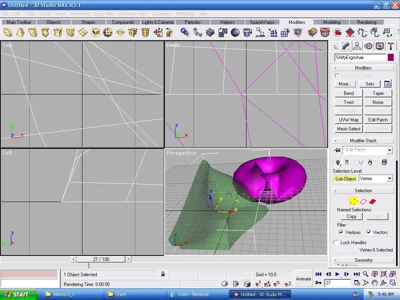Open the Motion command panel tab
Screen dimensions: 400x300
click(x=368, y=46)
